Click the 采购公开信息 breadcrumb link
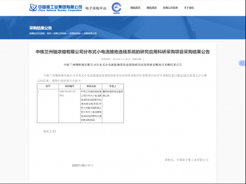Image resolution: width=246 pixels, height=184 pixels. tap(60, 33)
